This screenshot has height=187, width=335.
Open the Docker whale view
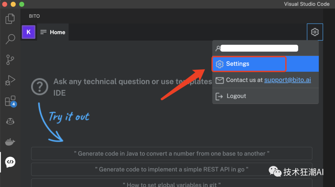pyautogui.click(x=10, y=142)
